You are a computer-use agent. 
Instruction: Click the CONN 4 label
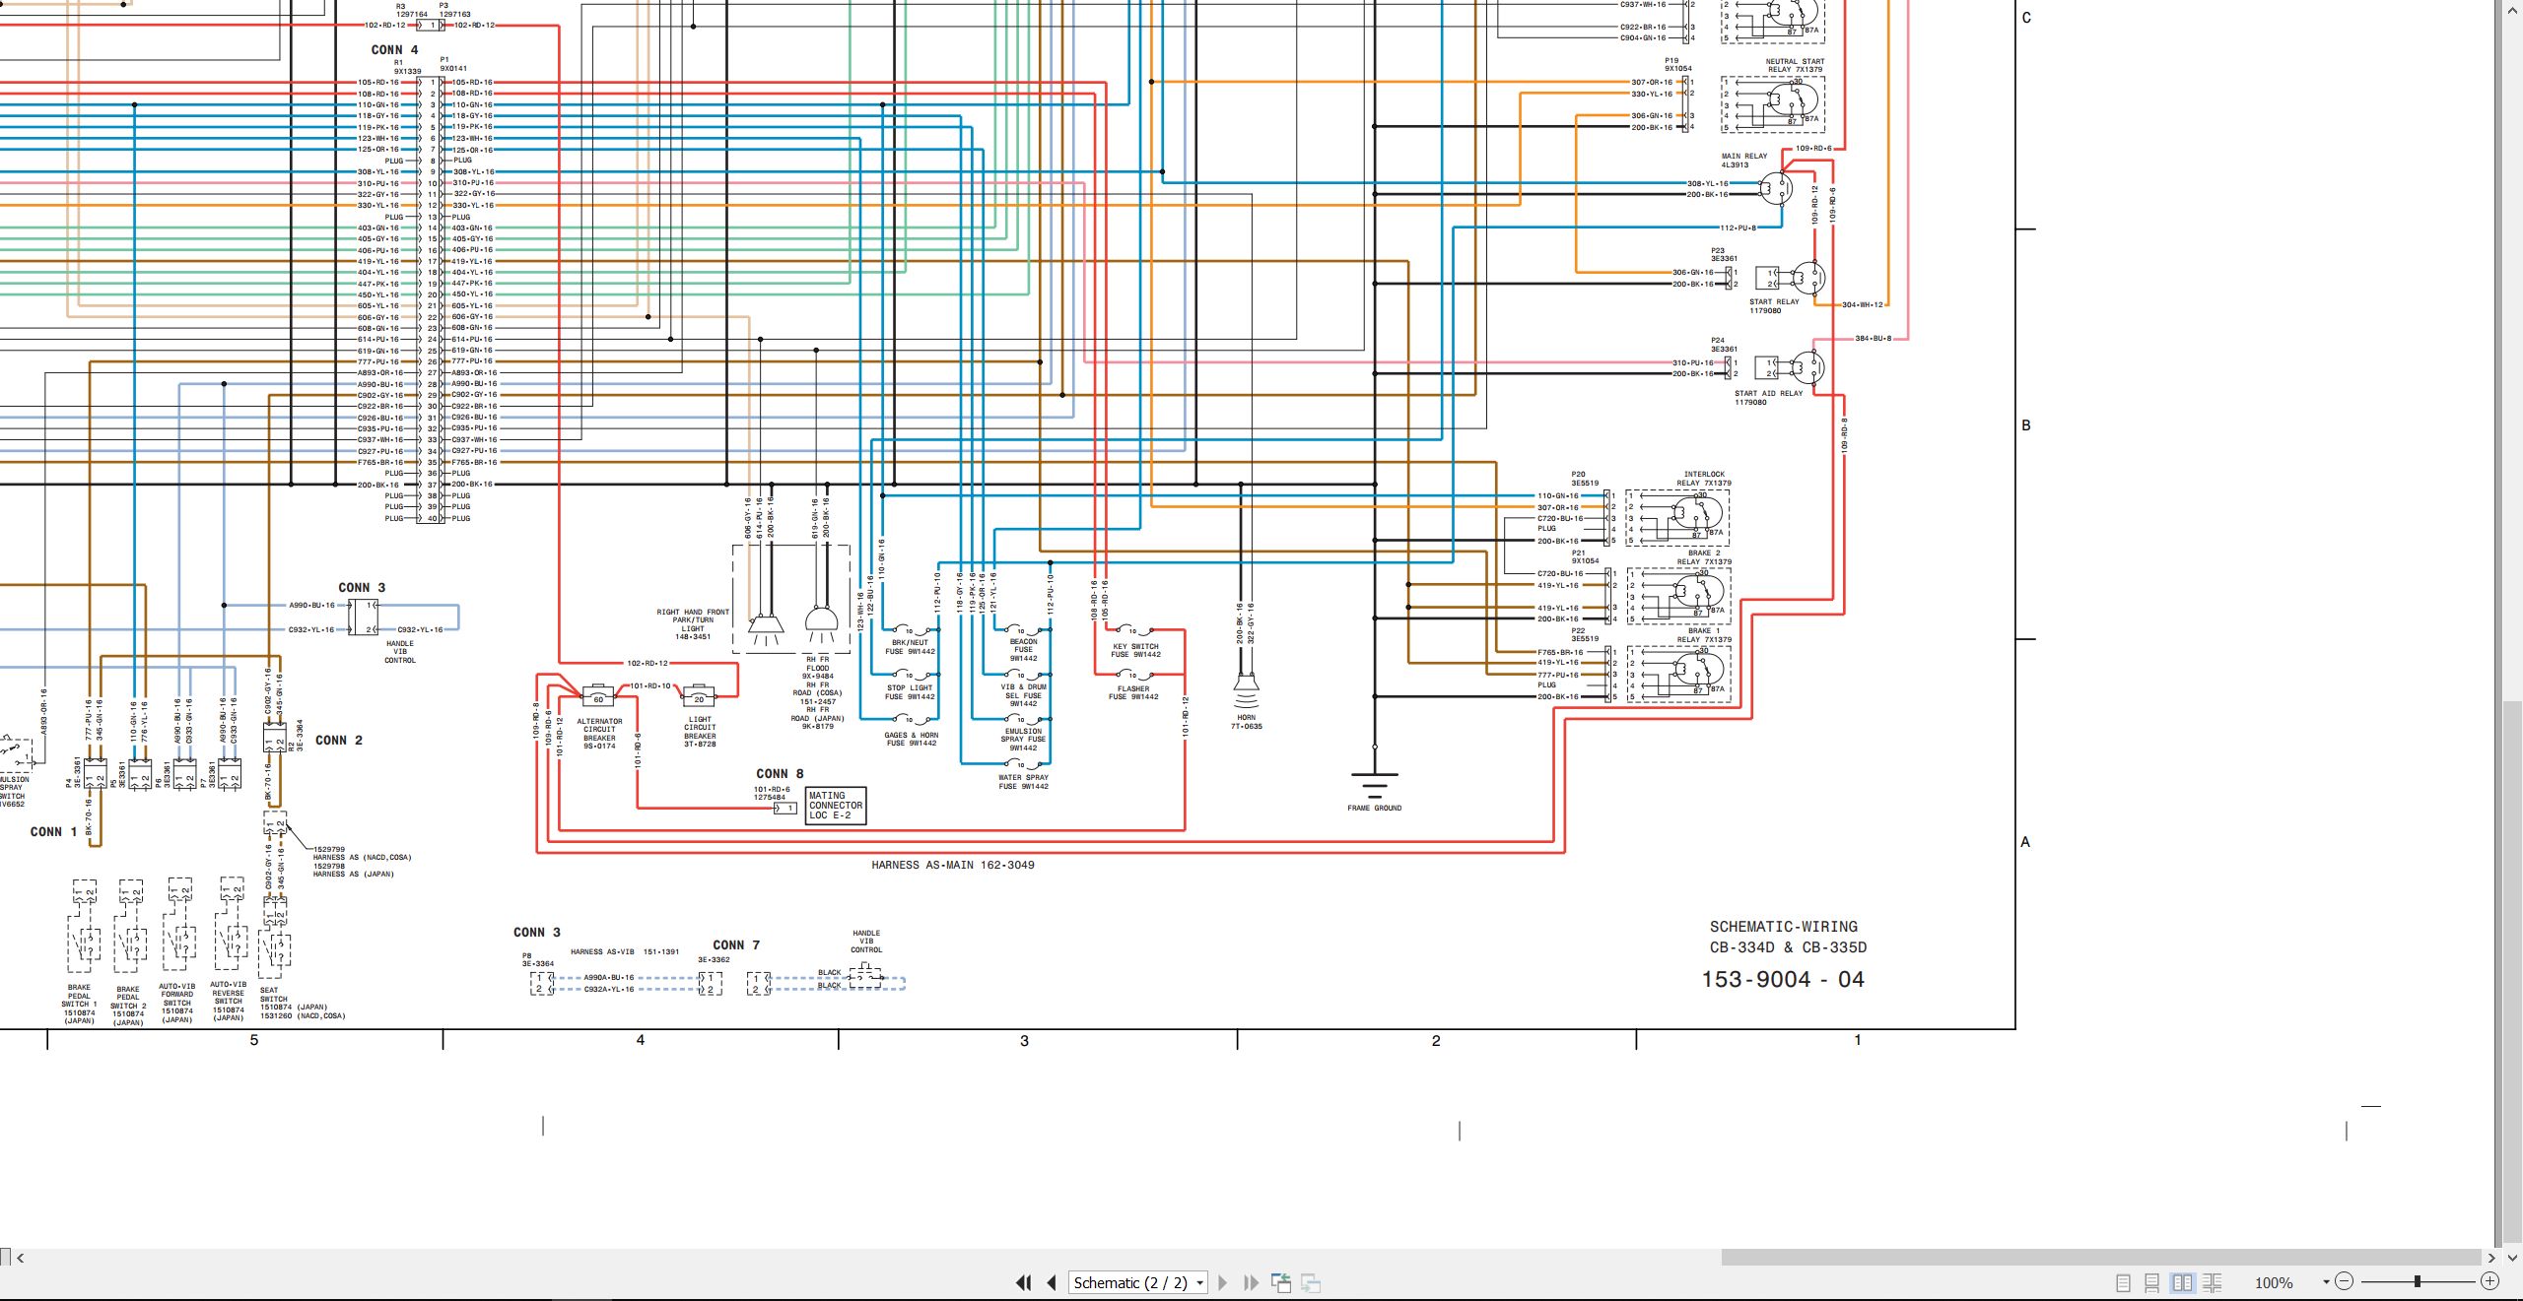(x=394, y=49)
